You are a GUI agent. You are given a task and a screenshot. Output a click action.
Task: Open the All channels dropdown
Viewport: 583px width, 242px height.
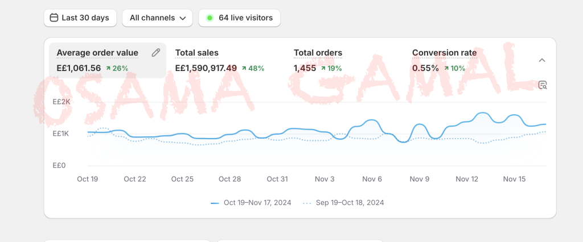pos(158,18)
